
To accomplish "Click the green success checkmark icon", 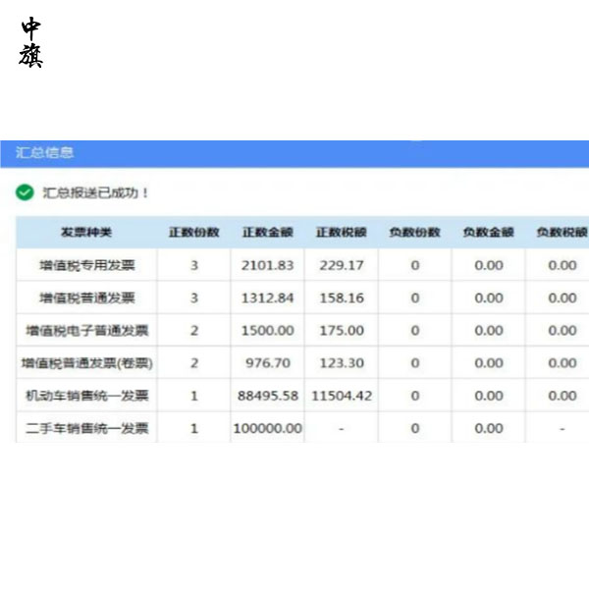I will point(25,192).
